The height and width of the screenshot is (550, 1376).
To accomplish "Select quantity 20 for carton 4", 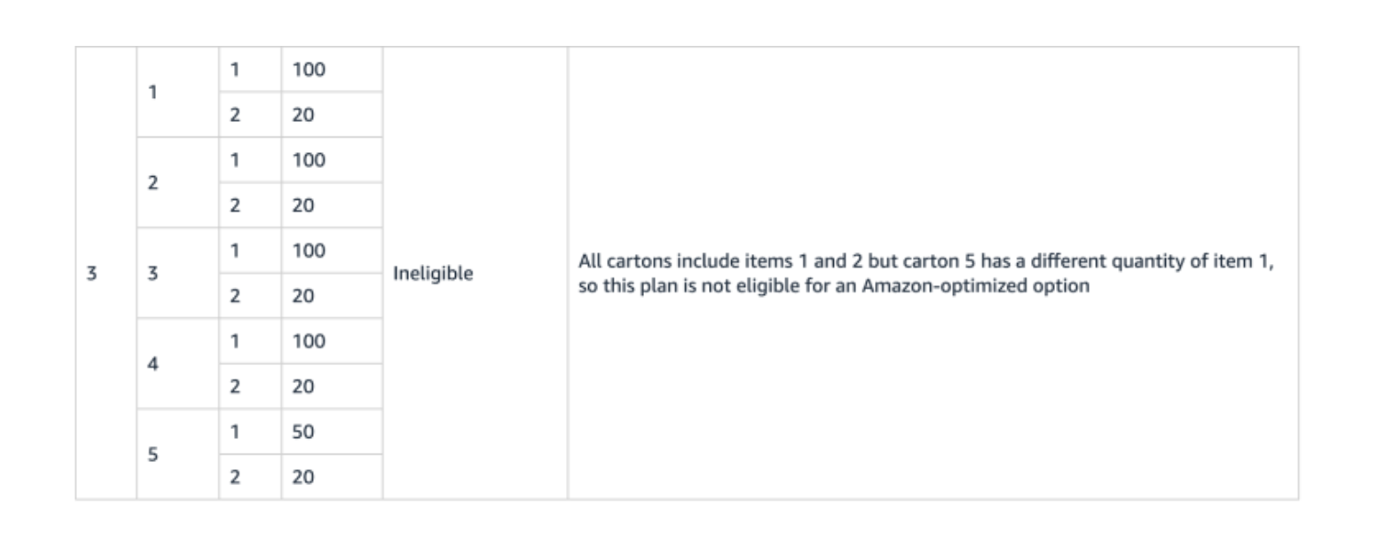I will pos(304,387).
